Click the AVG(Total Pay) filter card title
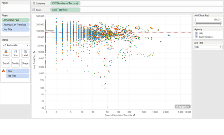Viewport: 224px width, 135px height. click(x=202, y=16)
